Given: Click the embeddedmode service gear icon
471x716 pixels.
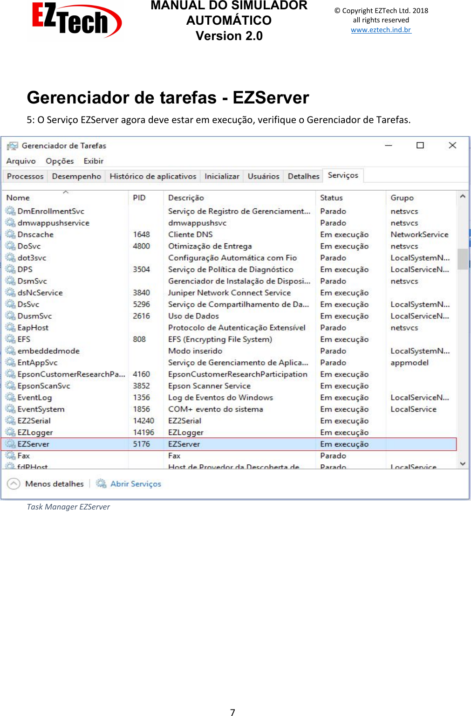Looking at the screenshot, I should coord(10,351).
